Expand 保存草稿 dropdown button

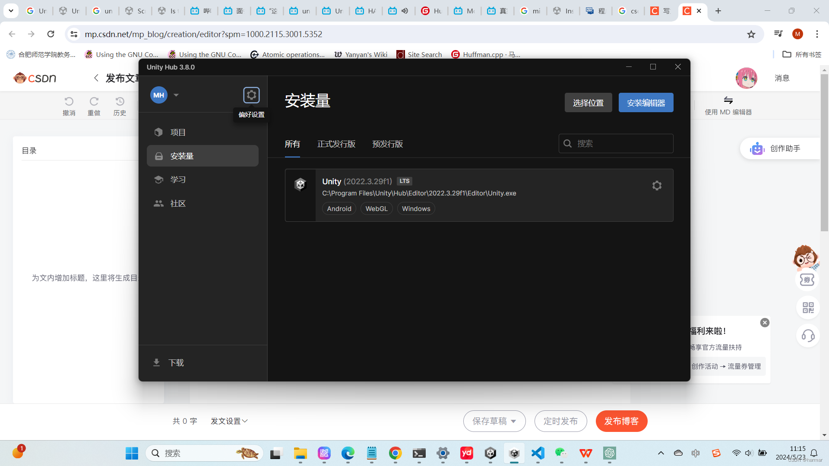(494, 421)
